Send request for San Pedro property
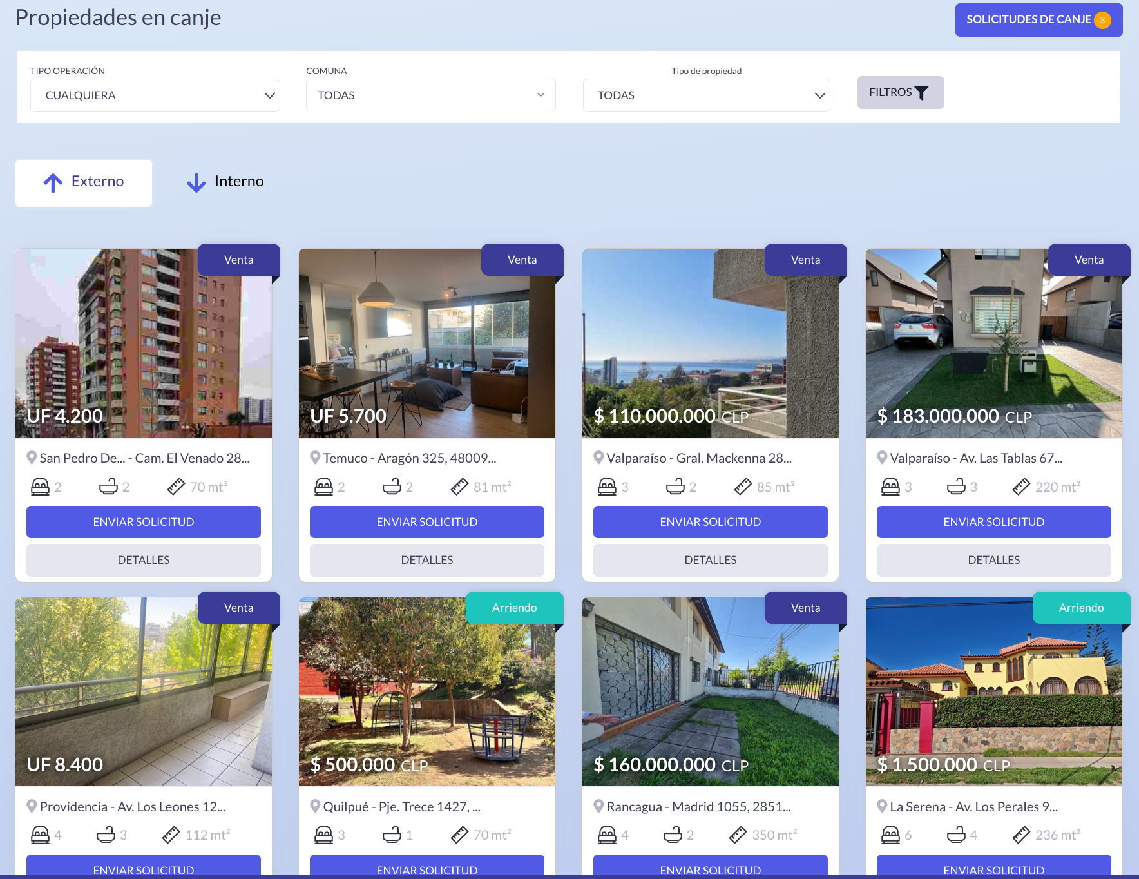 [144, 522]
